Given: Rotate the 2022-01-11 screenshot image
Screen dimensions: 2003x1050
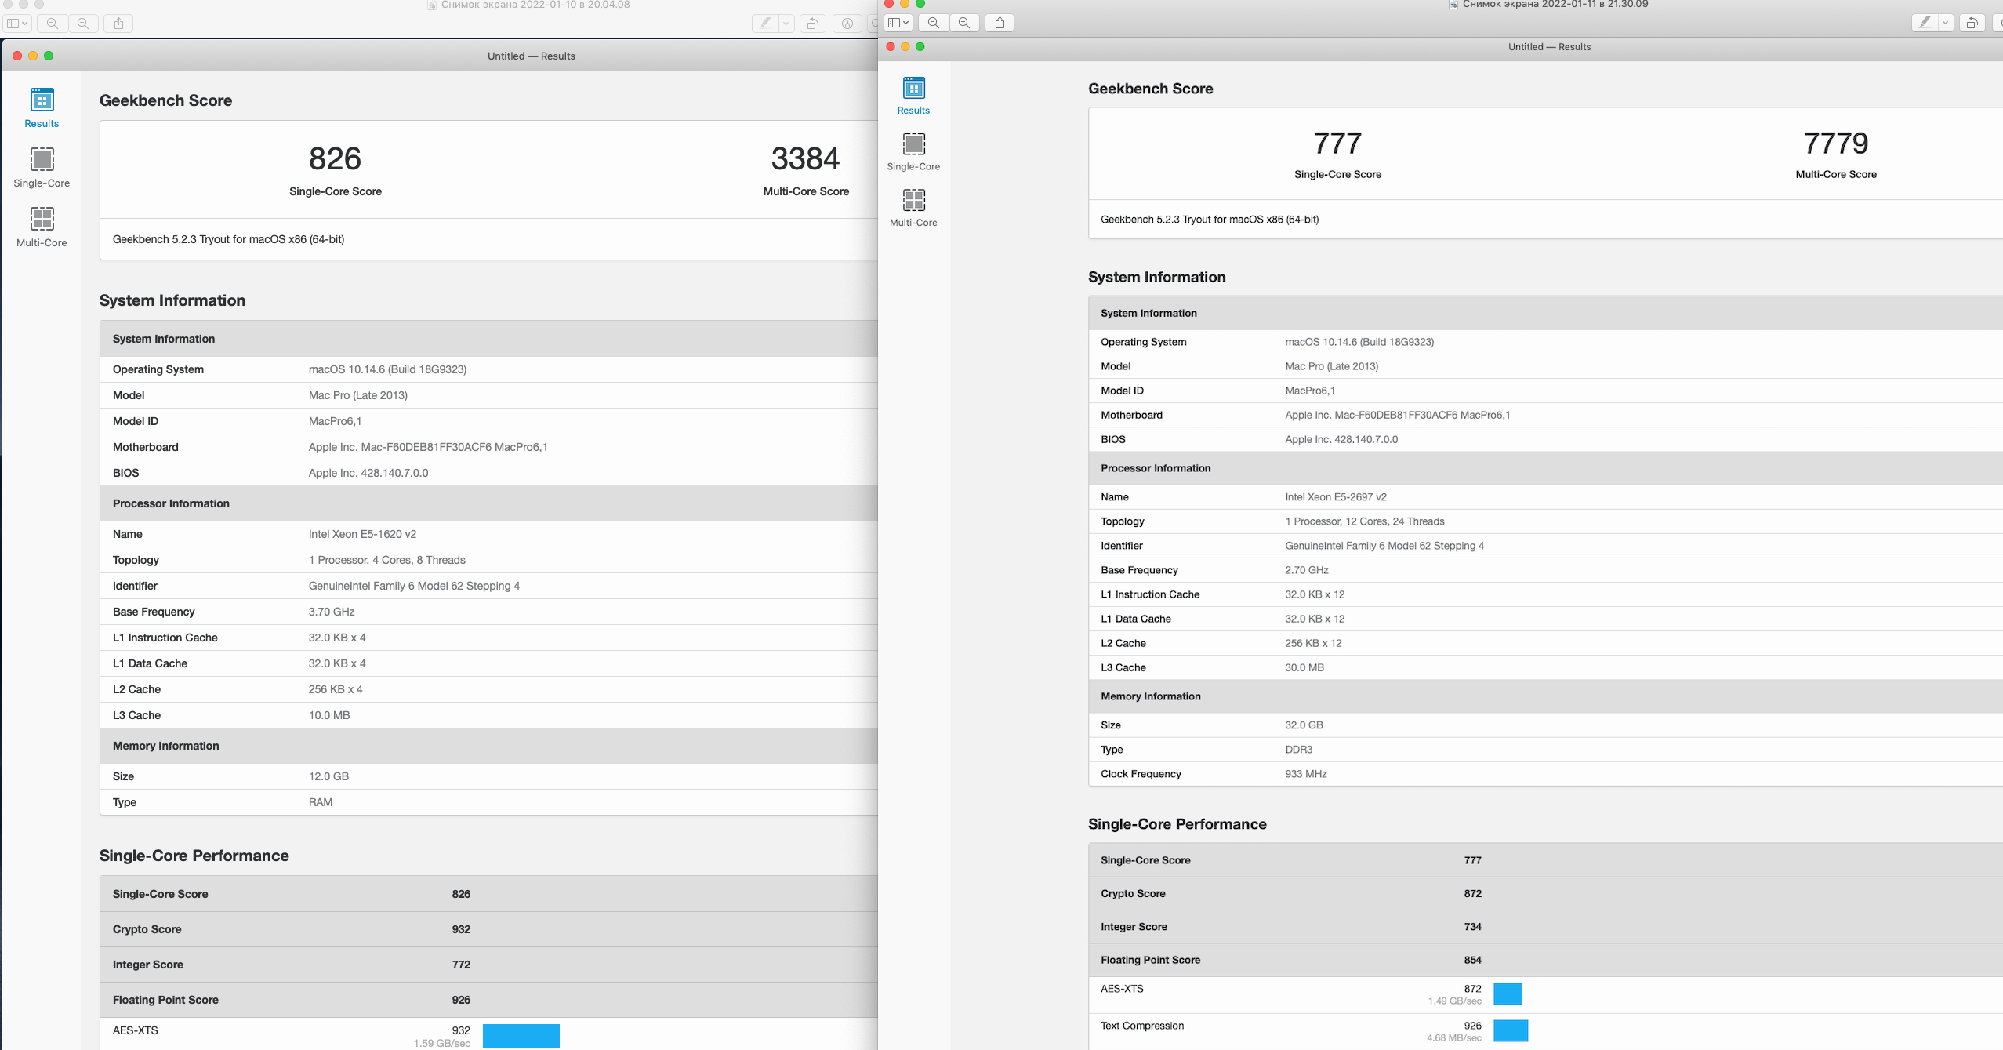Looking at the screenshot, I should tap(1972, 23).
